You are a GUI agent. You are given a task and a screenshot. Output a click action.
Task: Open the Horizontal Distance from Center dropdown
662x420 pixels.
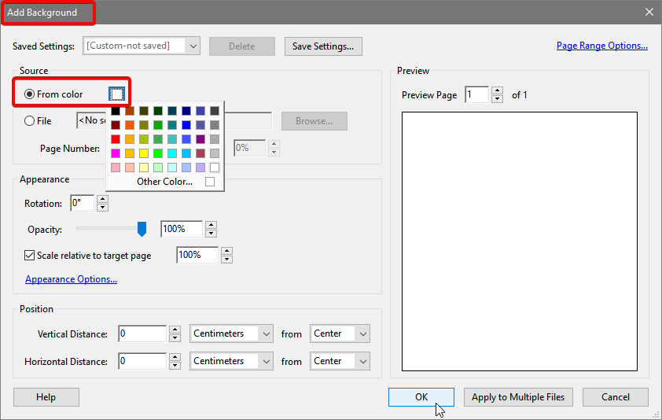click(362, 361)
